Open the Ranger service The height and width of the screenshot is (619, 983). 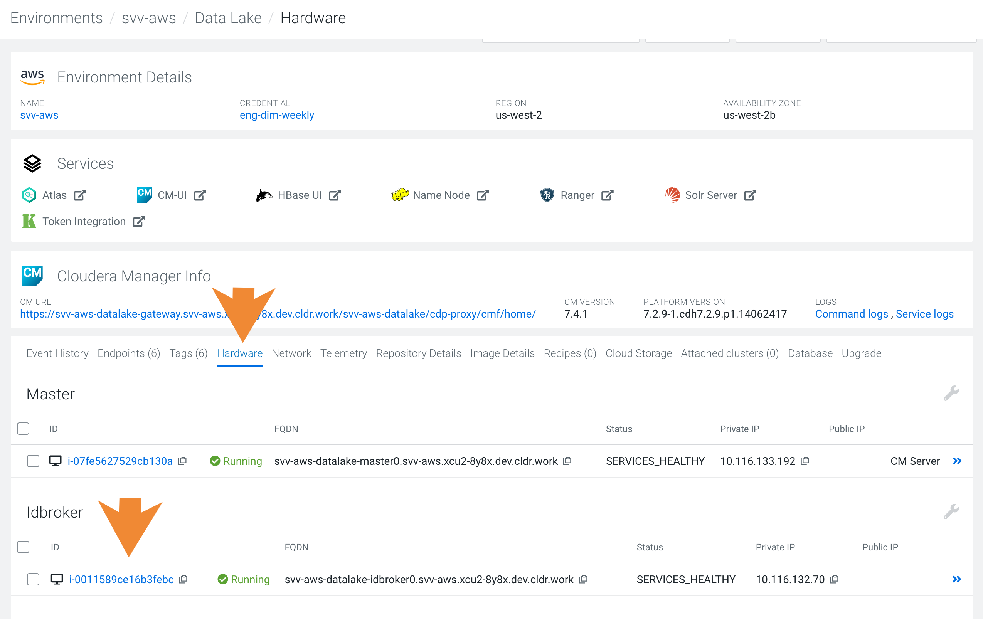coord(577,195)
